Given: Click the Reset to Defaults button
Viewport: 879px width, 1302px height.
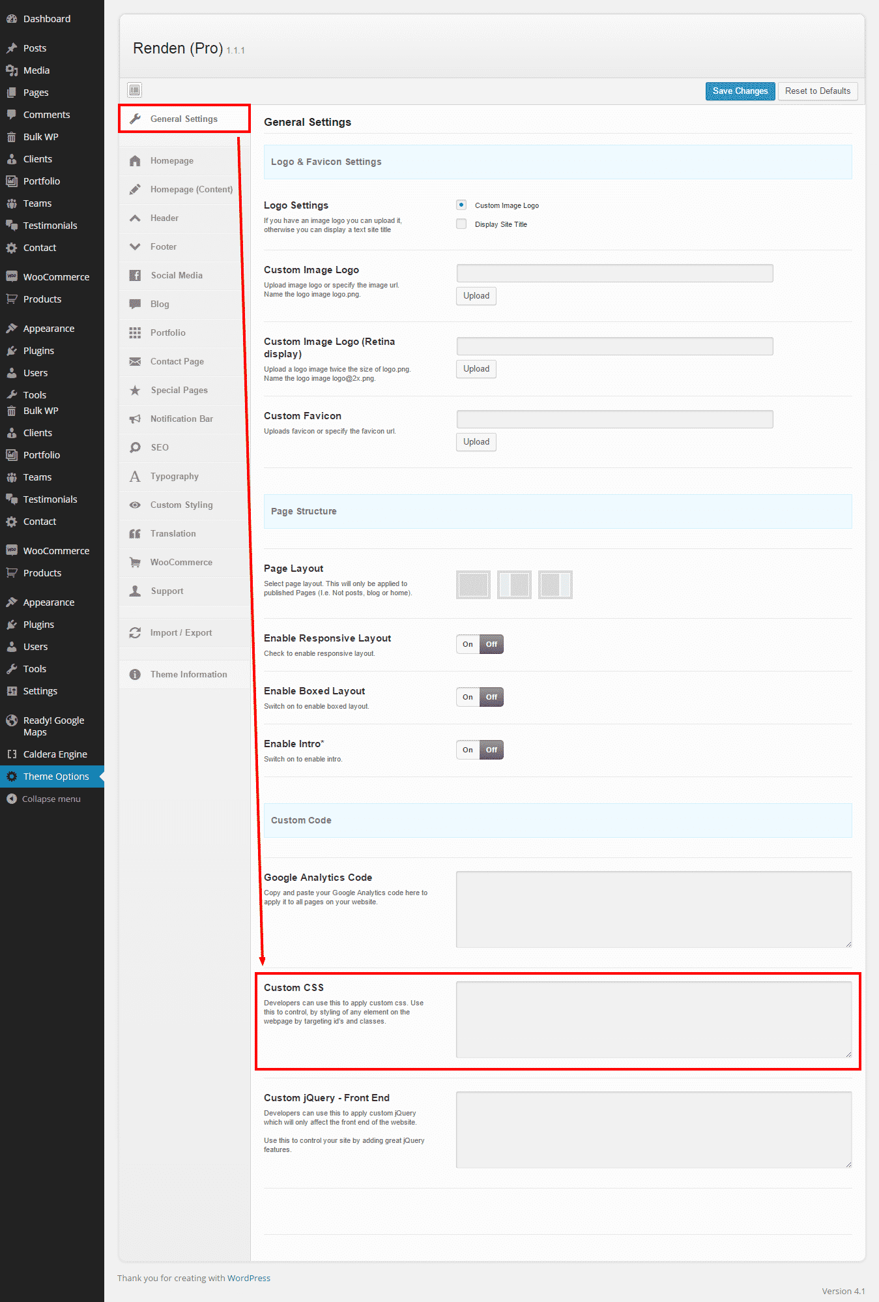Looking at the screenshot, I should [817, 91].
